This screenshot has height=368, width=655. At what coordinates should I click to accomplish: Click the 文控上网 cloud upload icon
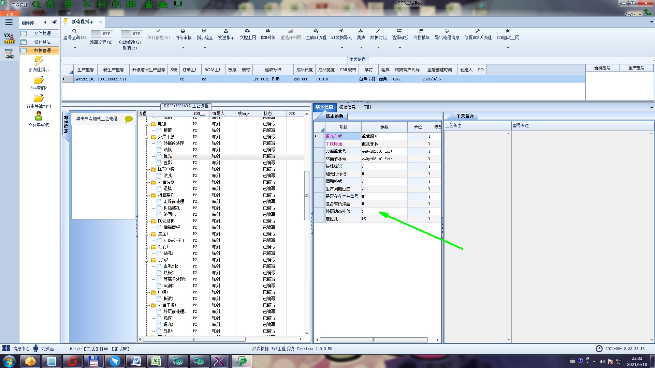(x=247, y=31)
